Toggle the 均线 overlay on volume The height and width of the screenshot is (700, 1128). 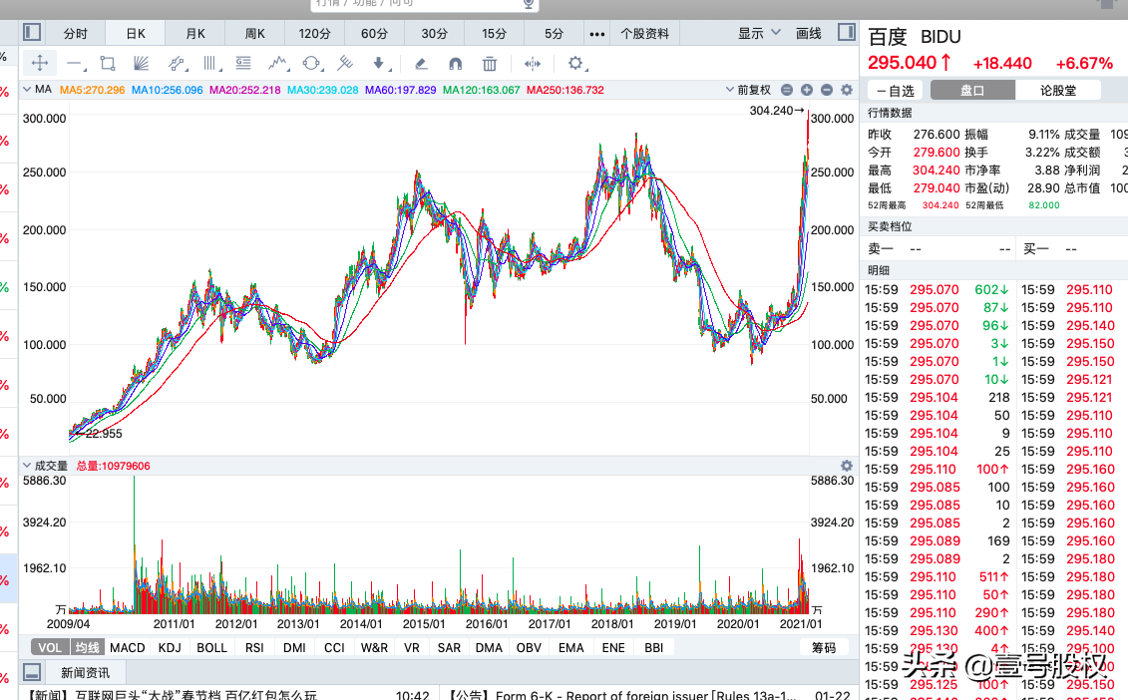[x=88, y=647]
